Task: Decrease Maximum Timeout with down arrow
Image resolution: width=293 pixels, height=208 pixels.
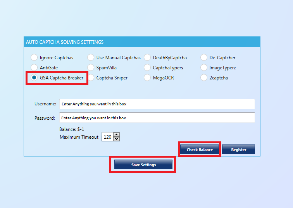Action: [117, 139]
